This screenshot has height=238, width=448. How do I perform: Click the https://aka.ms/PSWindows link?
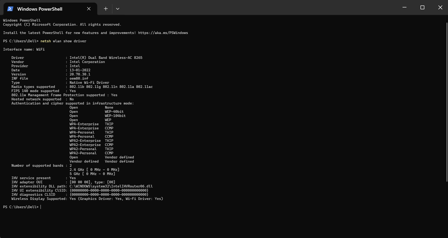click(x=163, y=33)
